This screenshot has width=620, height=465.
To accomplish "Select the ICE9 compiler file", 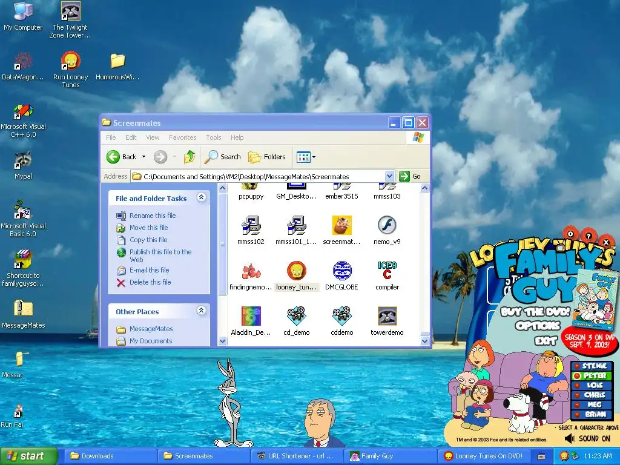I will (x=387, y=276).
